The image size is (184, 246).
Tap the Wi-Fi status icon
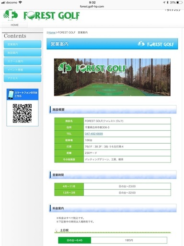(20, 2)
